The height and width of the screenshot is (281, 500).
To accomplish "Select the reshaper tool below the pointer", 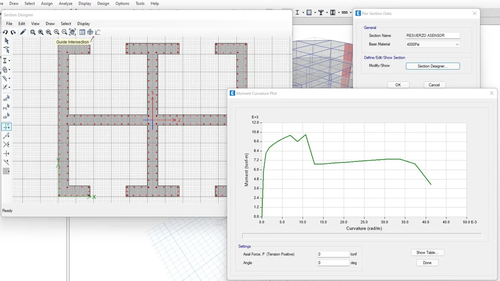I will [6, 50].
